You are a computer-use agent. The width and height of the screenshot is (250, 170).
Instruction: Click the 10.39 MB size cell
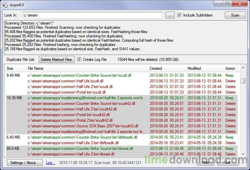coord(14,98)
